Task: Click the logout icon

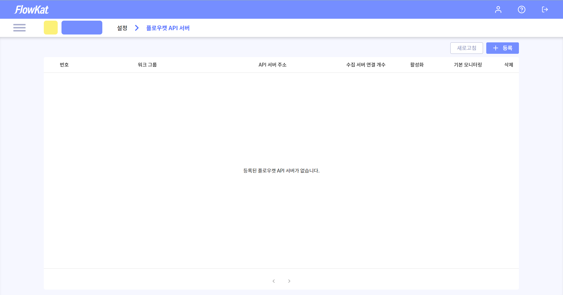Action: pos(545,10)
